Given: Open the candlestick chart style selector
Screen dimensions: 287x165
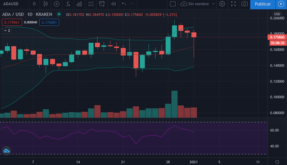Looking at the screenshot, I should coord(45,4).
